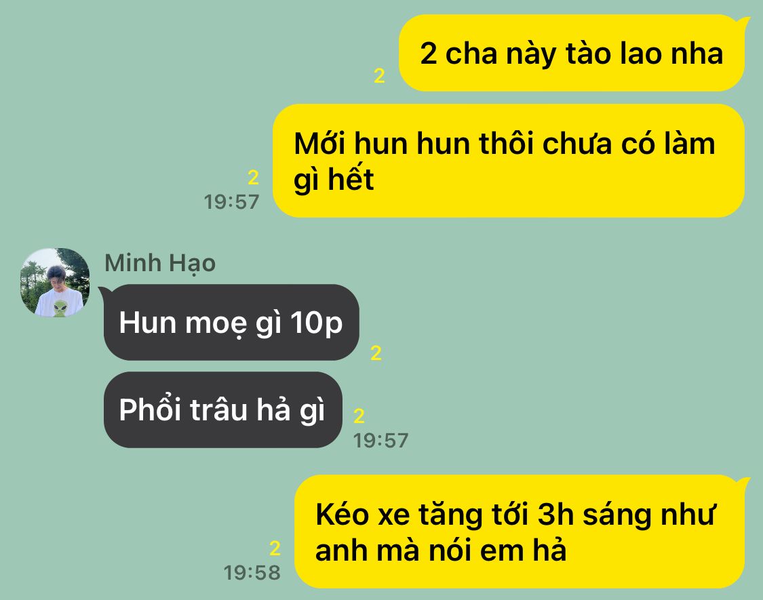Tap unread count beside "Mới hun hun" message
This screenshot has width=763, height=600.
coord(253,178)
